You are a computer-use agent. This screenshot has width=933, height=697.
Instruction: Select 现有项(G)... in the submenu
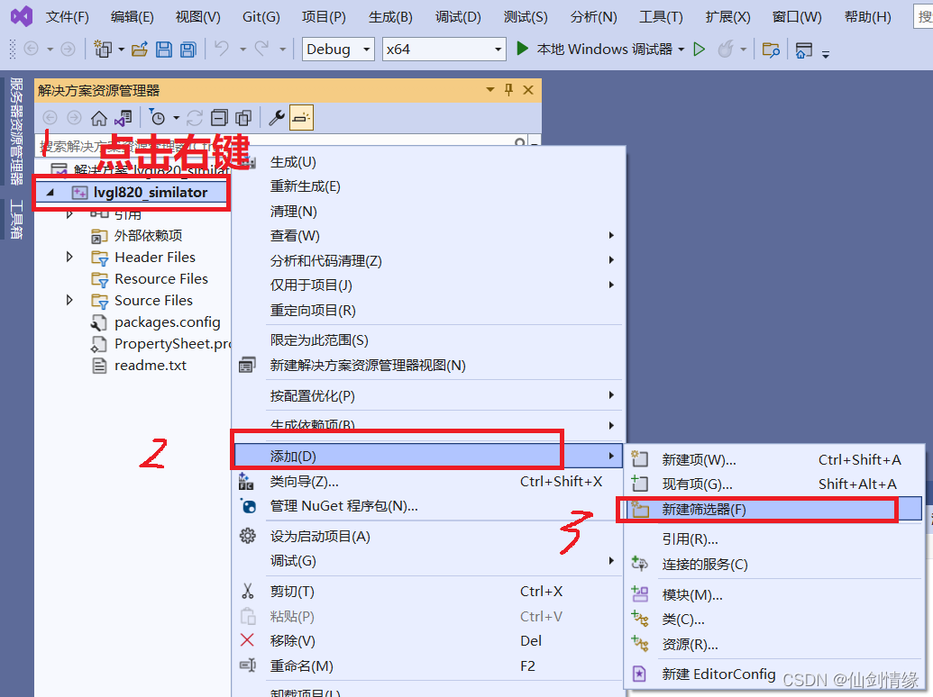pyautogui.click(x=774, y=484)
